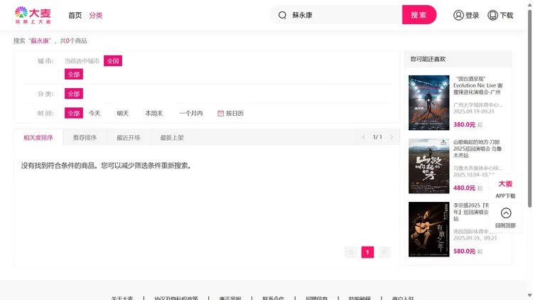
Task: Choose the 一个月内 time filter
Action: click(190, 113)
